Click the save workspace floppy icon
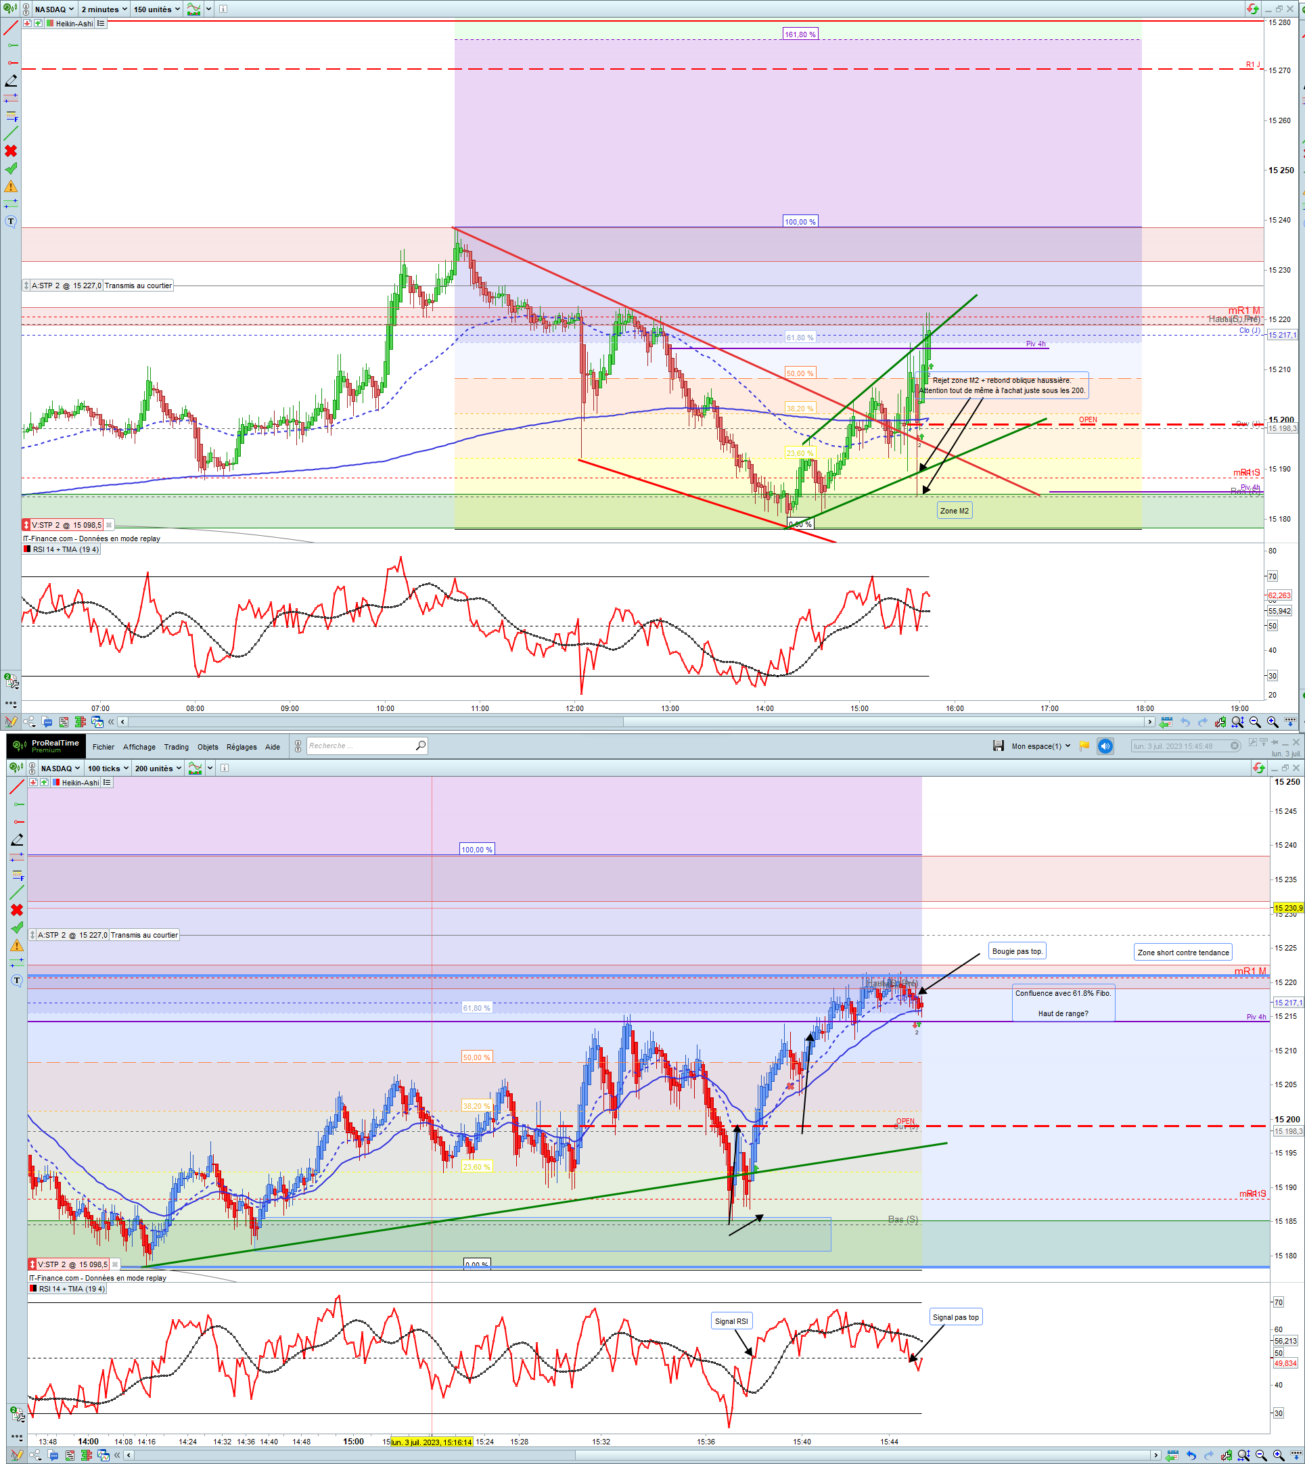1305x1464 pixels. point(998,746)
